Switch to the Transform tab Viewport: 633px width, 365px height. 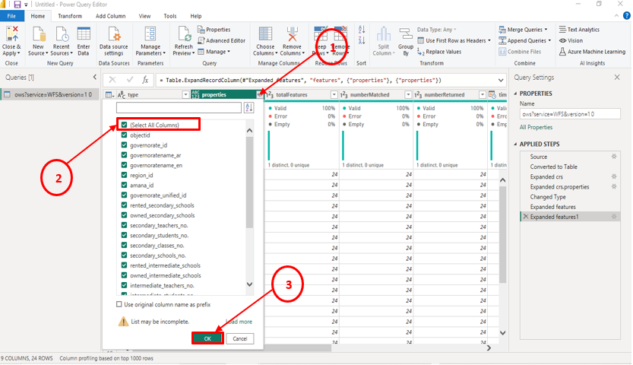(70, 16)
